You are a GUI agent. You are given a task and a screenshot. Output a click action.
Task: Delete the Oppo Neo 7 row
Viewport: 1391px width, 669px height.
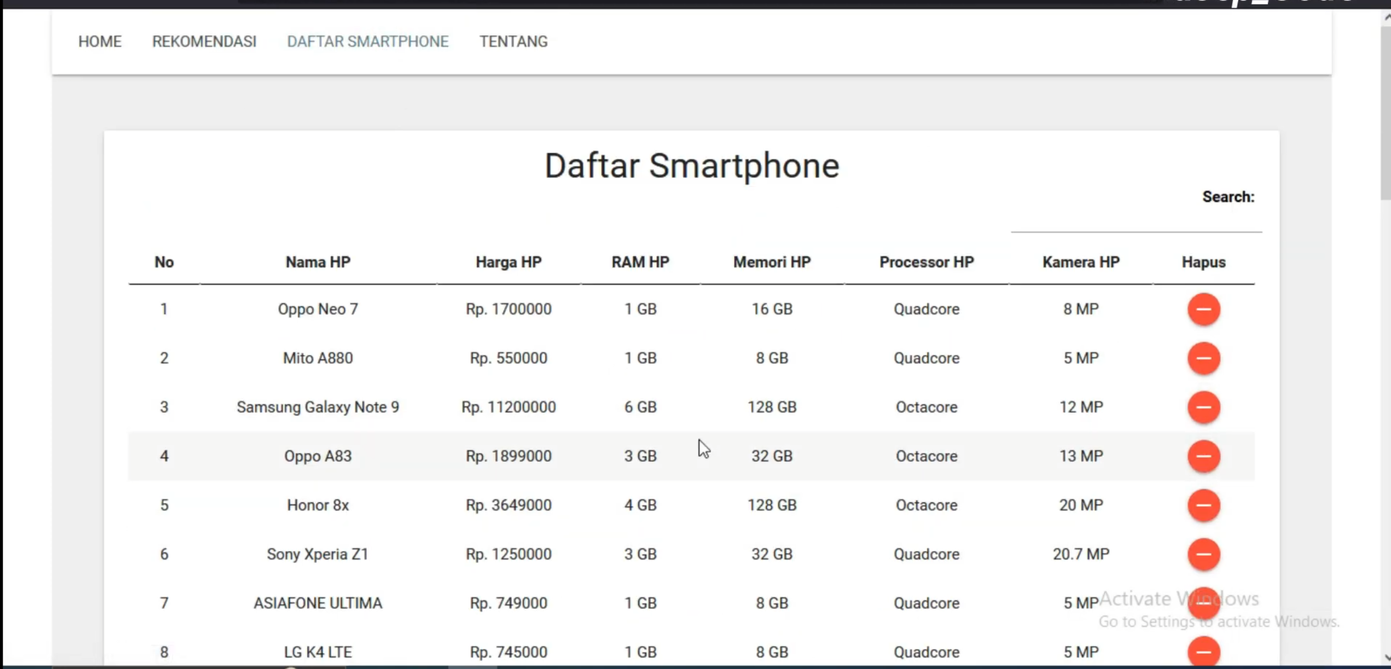click(1203, 309)
